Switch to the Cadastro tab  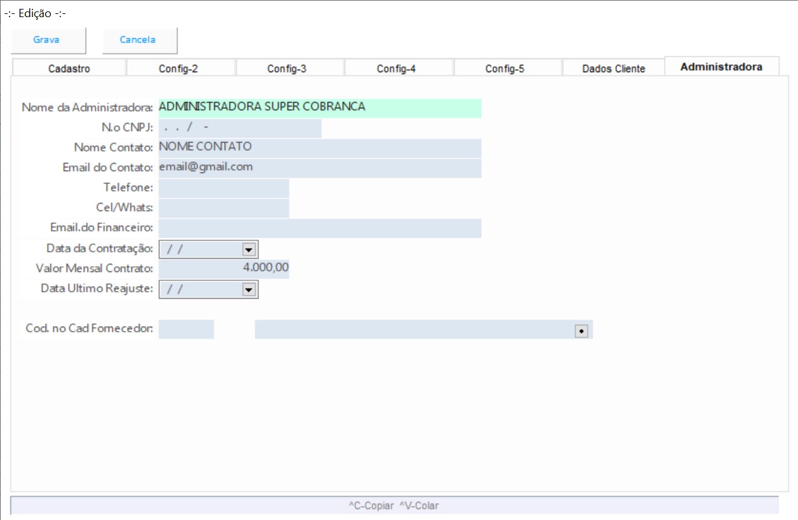(x=69, y=68)
